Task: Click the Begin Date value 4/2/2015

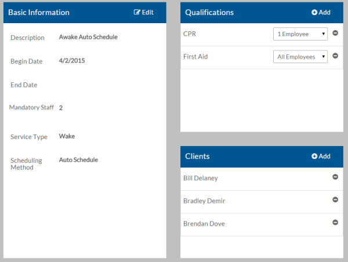Action: tap(72, 60)
